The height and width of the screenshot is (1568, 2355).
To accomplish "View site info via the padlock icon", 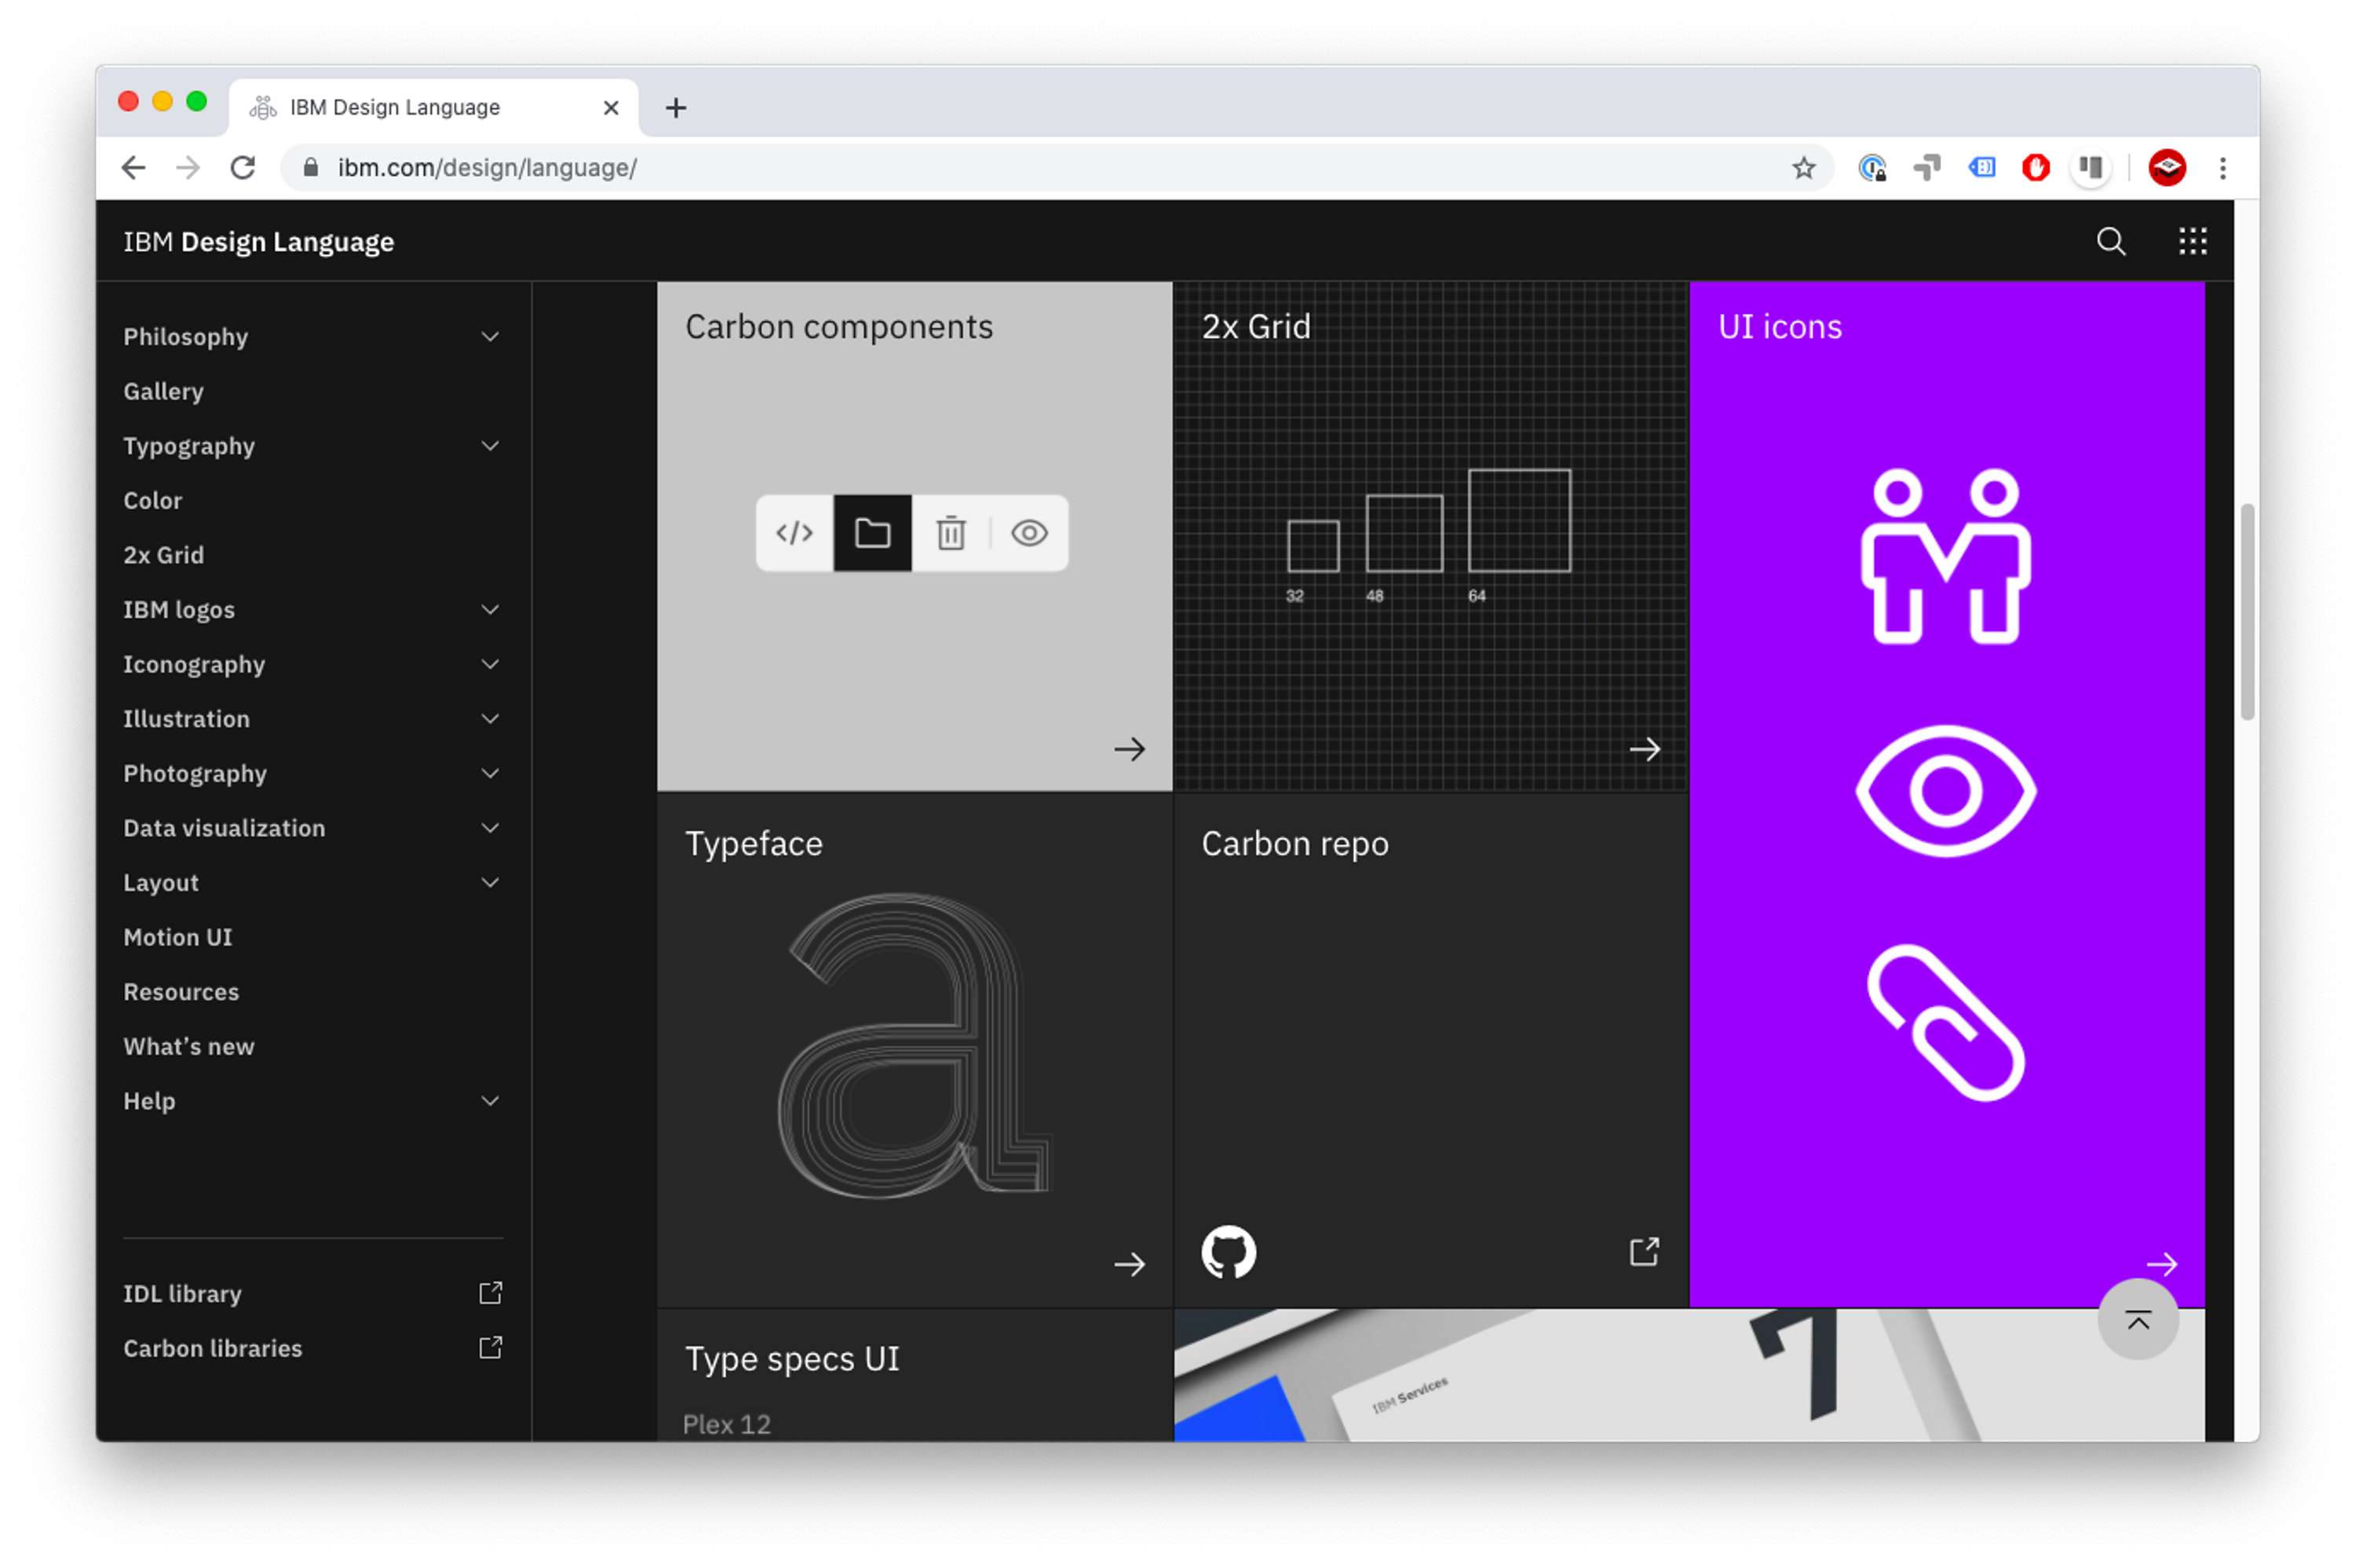I will point(311,168).
